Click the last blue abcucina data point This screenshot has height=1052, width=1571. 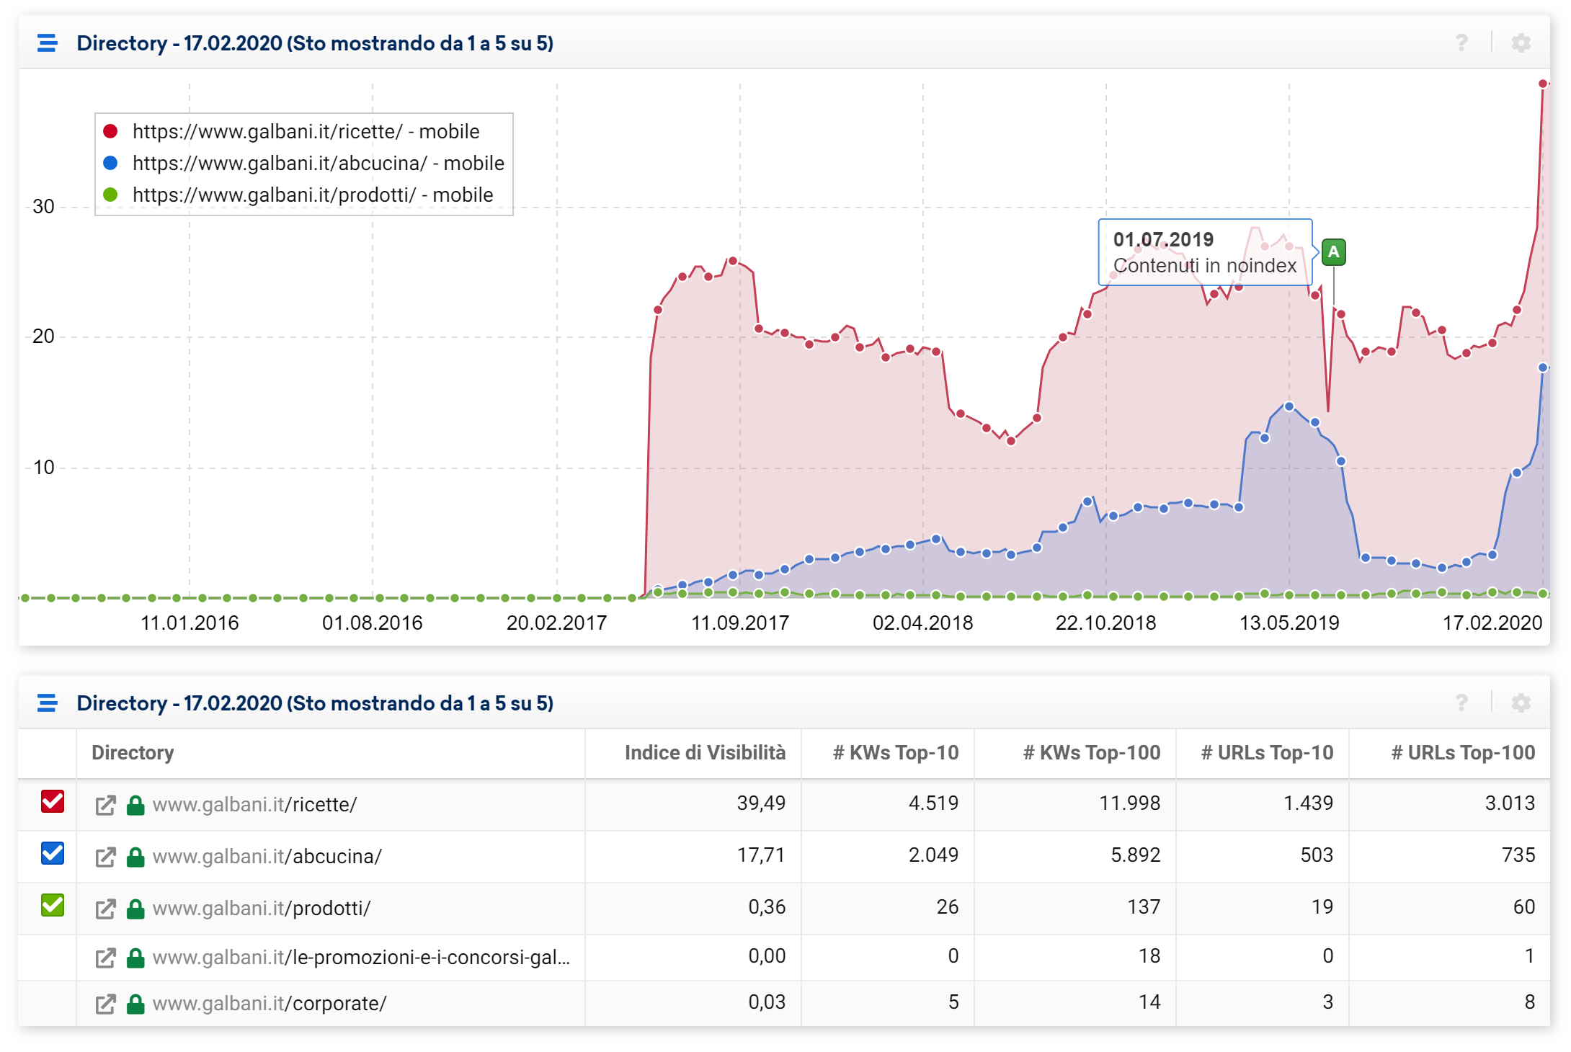[x=1543, y=367]
